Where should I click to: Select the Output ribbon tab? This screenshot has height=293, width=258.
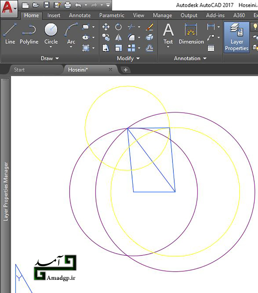(189, 15)
